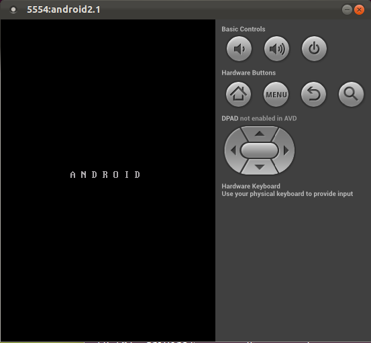The image size is (371, 343).
Task: Click the 5554:android2.1 window title bar
Action: (185, 9)
